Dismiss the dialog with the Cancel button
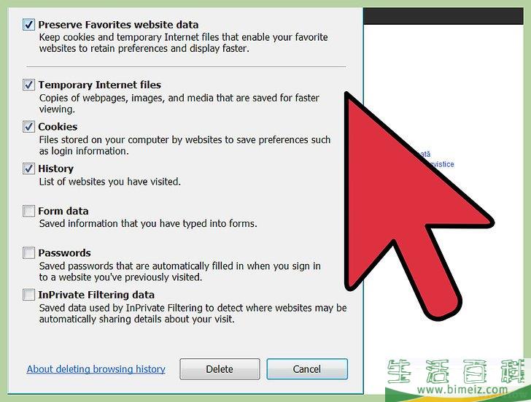This screenshot has width=531, height=402. tap(307, 369)
